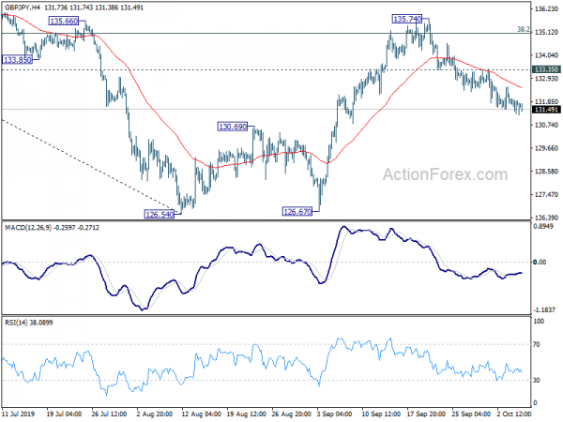Click the 12 Aug 04:00 time label
The image size is (563, 422).
coord(201,414)
